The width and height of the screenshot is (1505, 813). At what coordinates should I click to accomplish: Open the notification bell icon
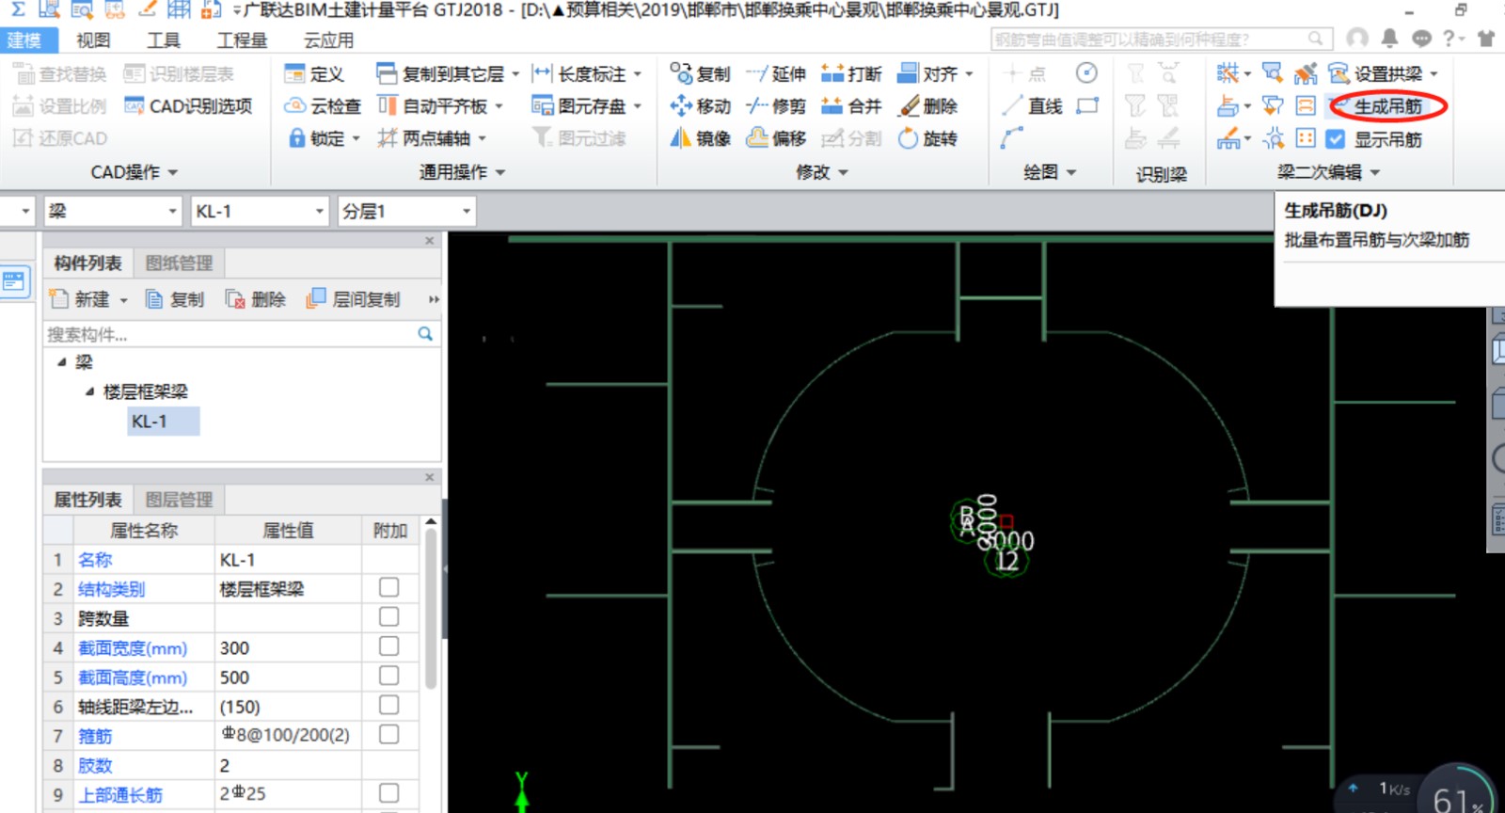[1389, 38]
